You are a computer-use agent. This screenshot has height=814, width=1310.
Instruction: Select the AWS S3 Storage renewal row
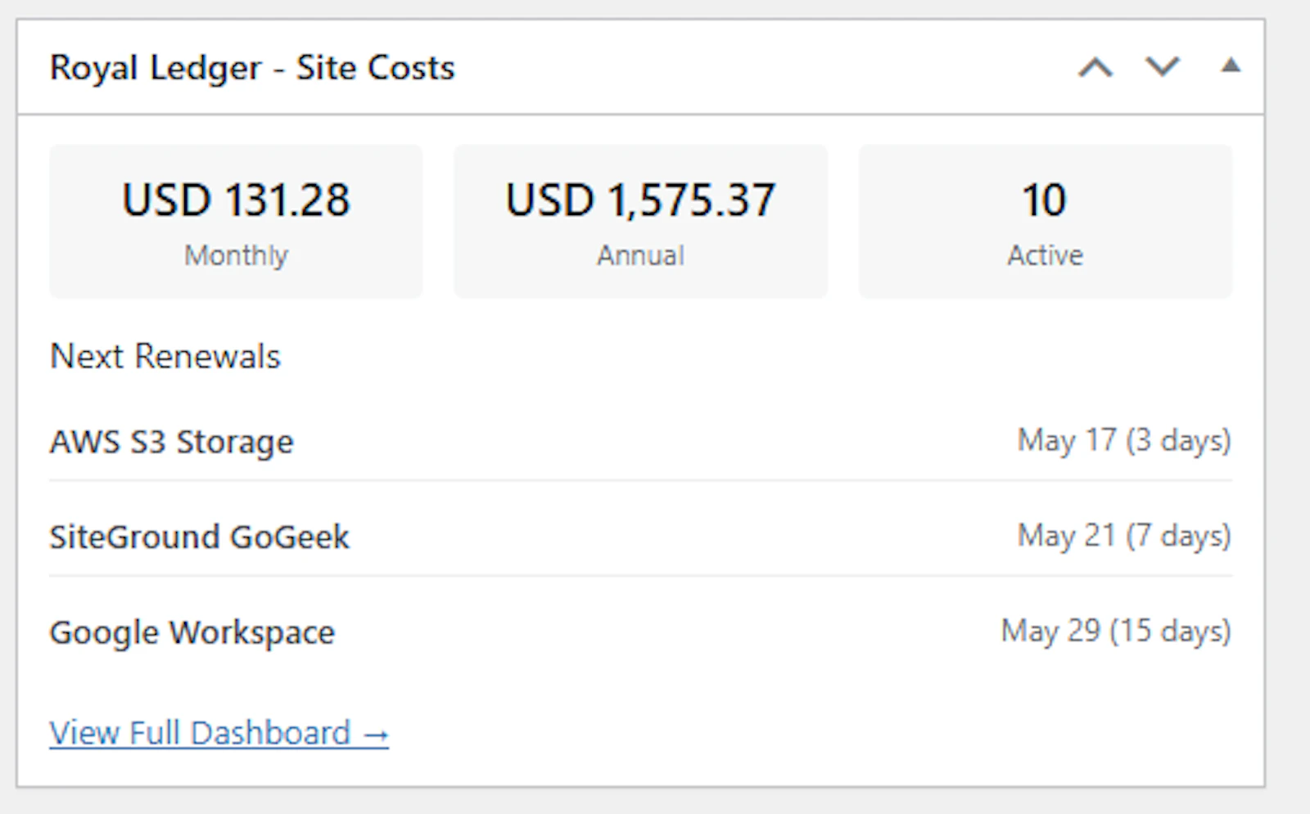[x=640, y=441]
